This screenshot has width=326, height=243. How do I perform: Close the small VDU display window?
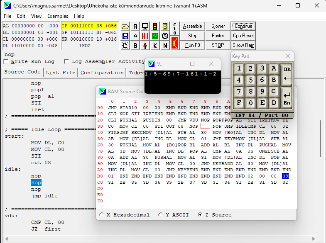pyautogui.click(x=211, y=64)
